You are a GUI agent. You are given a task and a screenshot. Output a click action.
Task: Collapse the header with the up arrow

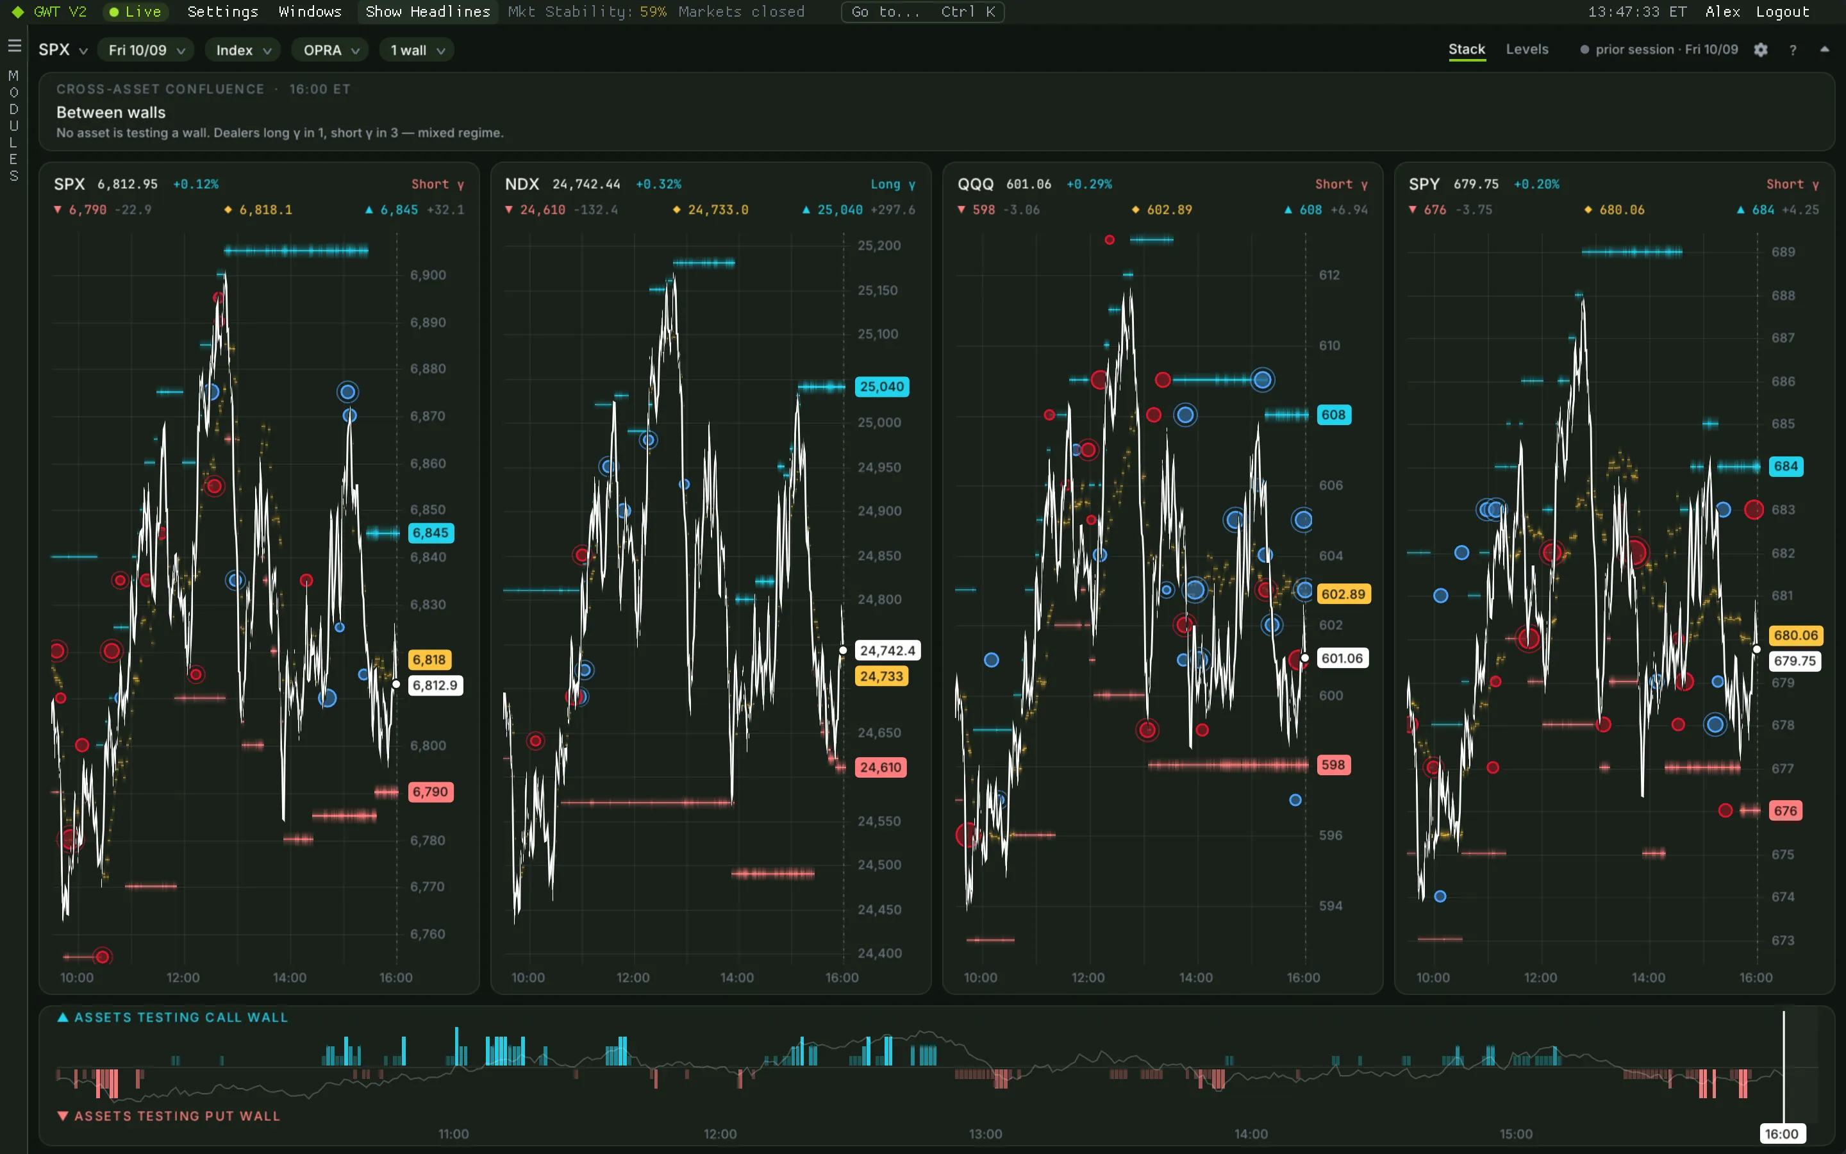[1825, 49]
